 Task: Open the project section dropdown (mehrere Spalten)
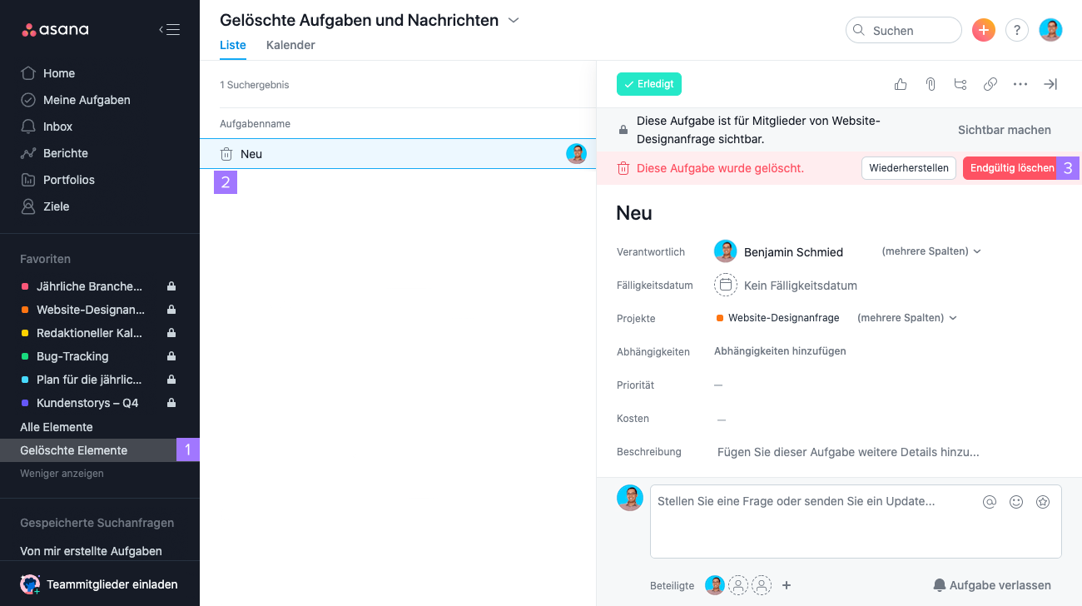[907, 318]
